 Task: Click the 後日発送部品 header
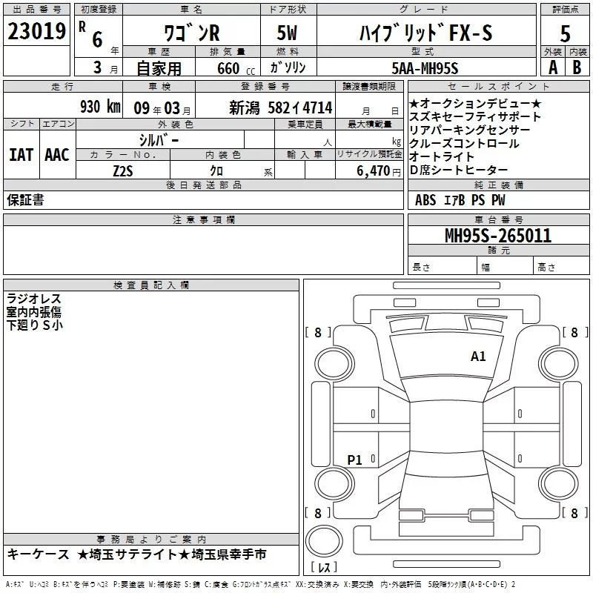[x=203, y=185]
